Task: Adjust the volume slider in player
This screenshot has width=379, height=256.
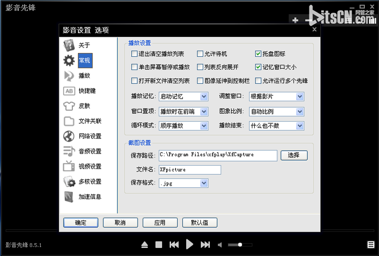Action: tap(240, 245)
